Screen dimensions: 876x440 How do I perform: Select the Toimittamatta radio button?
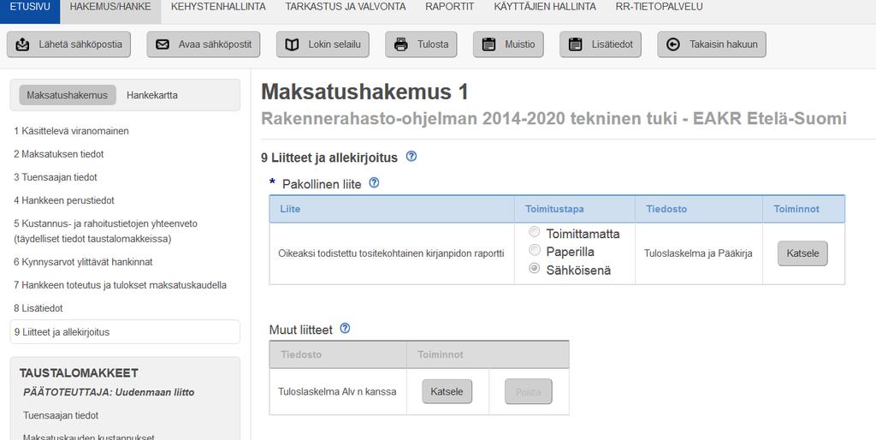(x=535, y=232)
